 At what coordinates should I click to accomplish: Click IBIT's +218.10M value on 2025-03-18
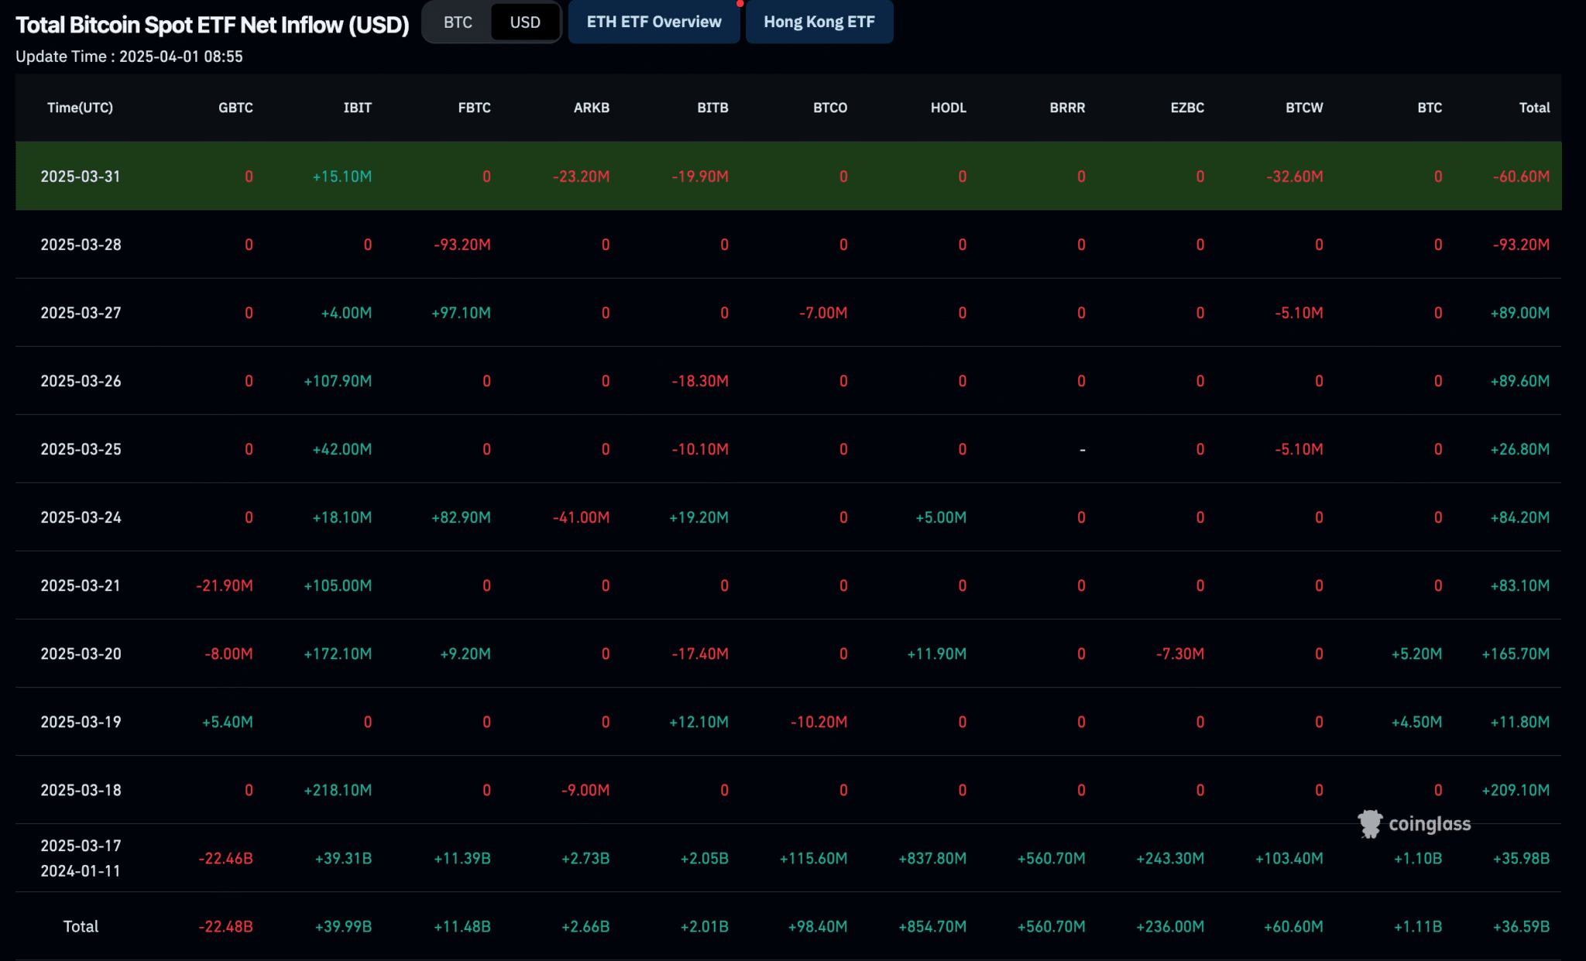click(338, 790)
